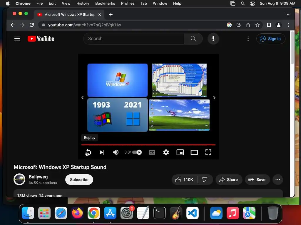
Task: Enter full screen mode
Action: coord(208,152)
